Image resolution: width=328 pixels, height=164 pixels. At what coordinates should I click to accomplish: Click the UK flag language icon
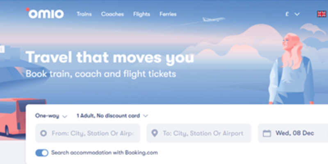[321, 14]
